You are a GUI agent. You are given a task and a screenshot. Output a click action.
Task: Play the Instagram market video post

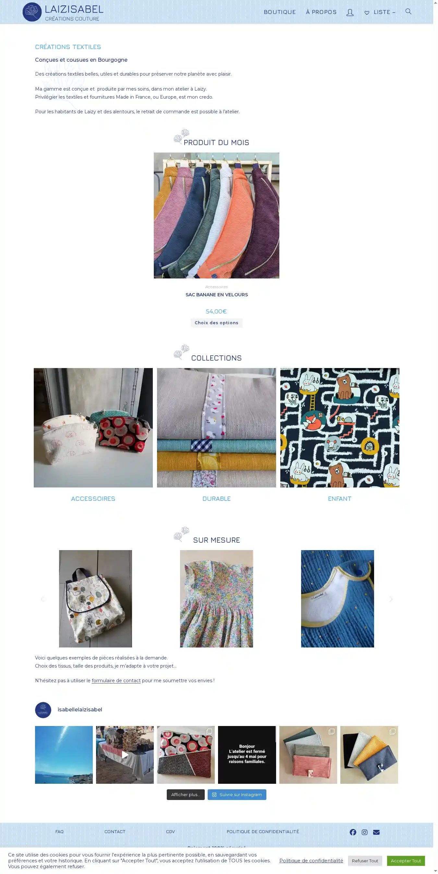[125, 755]
